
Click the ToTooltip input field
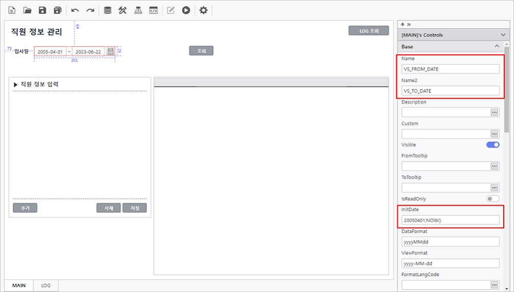coord(446,188)
